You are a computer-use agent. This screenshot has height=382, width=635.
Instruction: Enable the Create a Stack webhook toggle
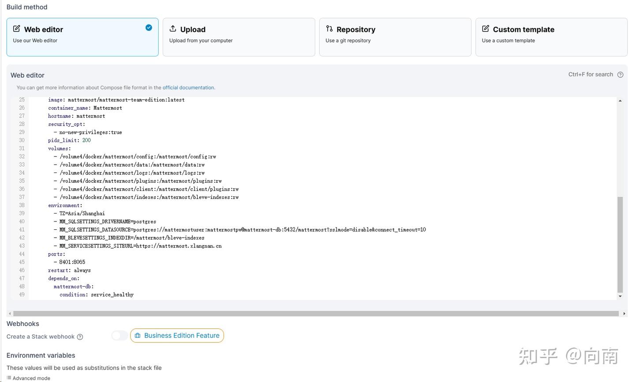[119, 335]
